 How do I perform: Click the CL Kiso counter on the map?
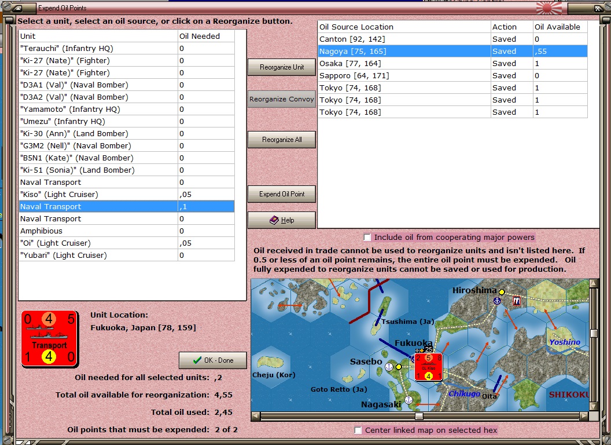click(x=428, y=367)
